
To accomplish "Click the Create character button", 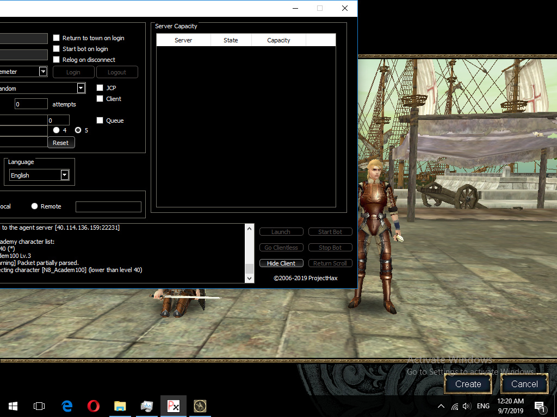I will click(x=468, y=384).
